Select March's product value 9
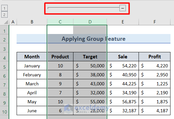This screenshot has width=174, height=119. [60, 84]
